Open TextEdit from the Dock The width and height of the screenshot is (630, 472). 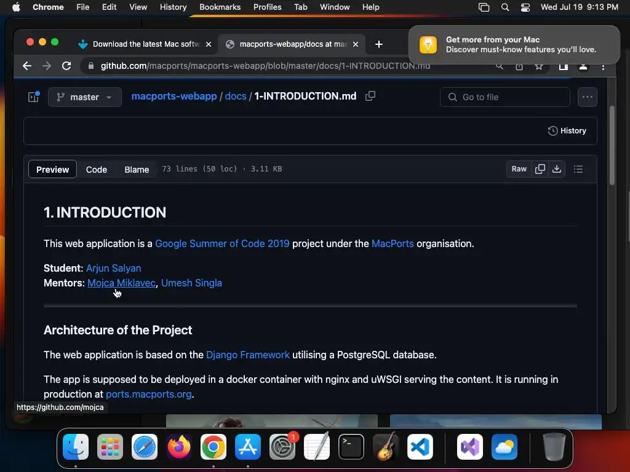coord(317,447)
